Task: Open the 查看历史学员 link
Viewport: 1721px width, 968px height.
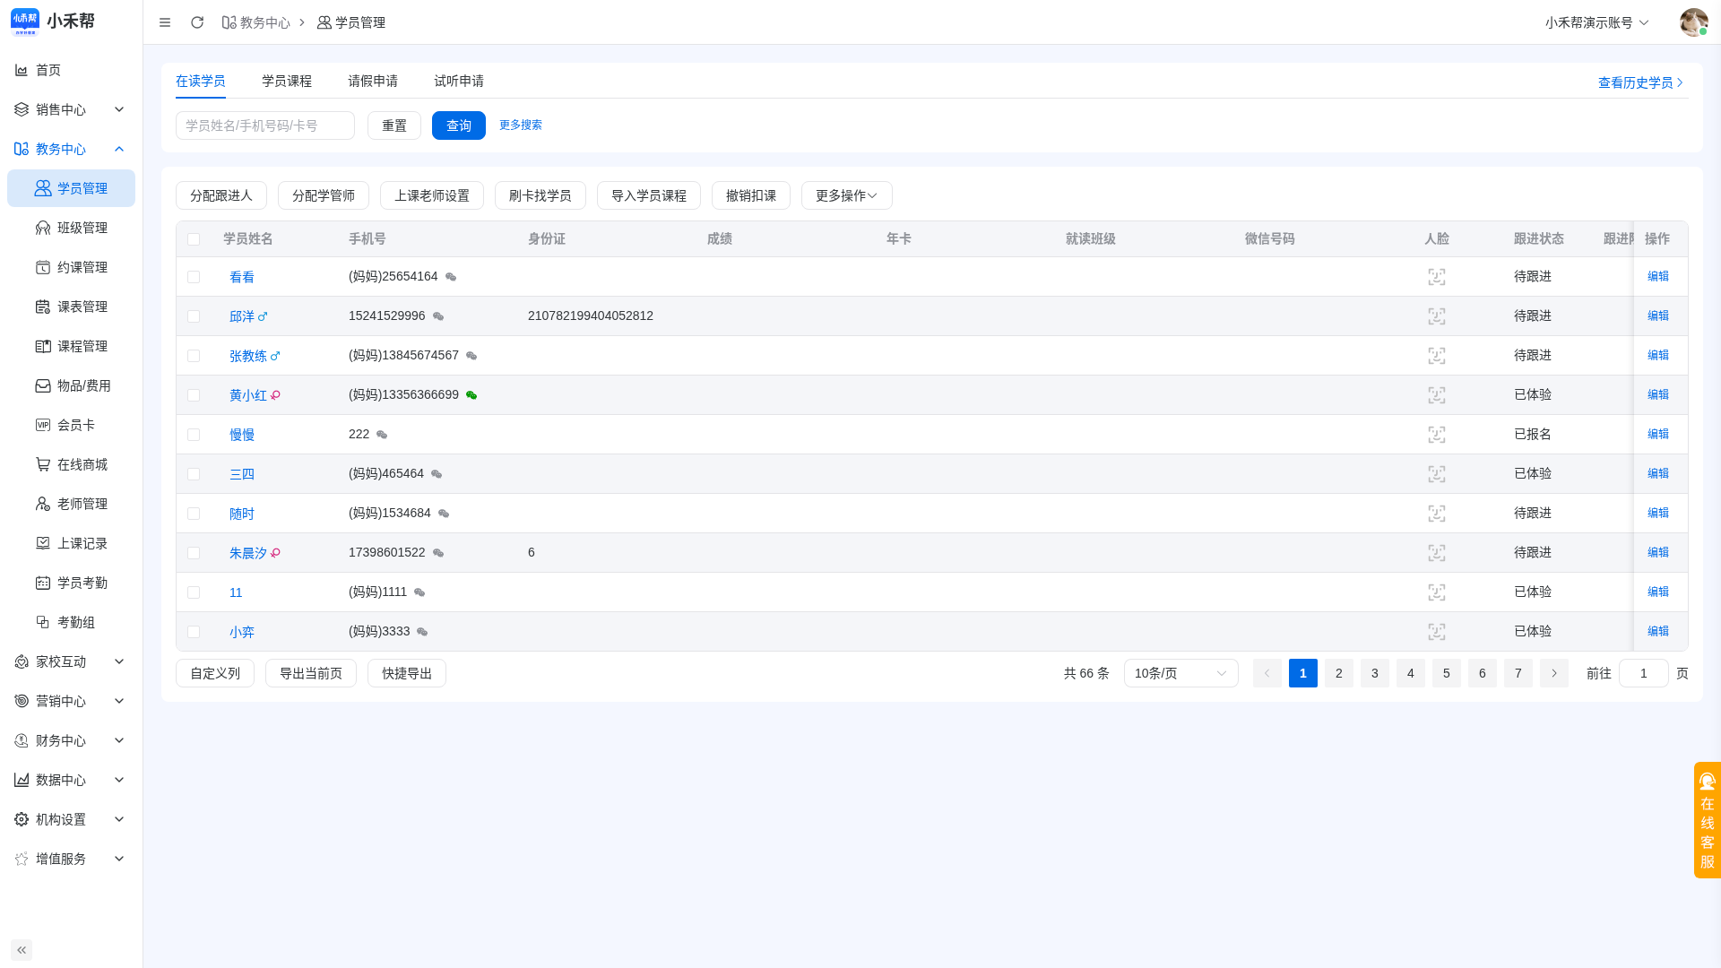Action: [x=1641, y=82]
